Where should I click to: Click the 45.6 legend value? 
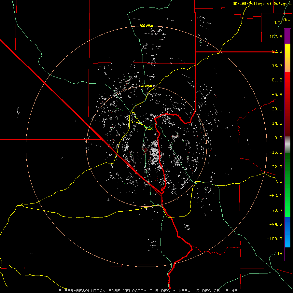[x=277, y=94]
